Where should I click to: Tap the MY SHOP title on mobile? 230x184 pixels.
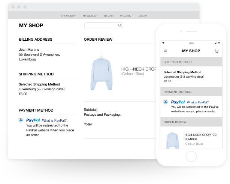pos(191,51)
